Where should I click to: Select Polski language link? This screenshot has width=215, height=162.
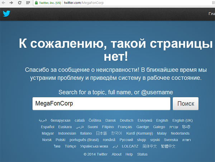click(x=61, y=140)
